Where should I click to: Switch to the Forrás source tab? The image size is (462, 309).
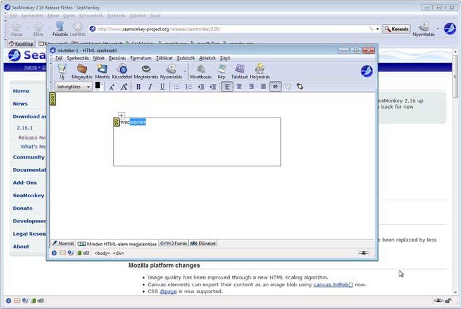pyautogui.click(x=173, y=243)
